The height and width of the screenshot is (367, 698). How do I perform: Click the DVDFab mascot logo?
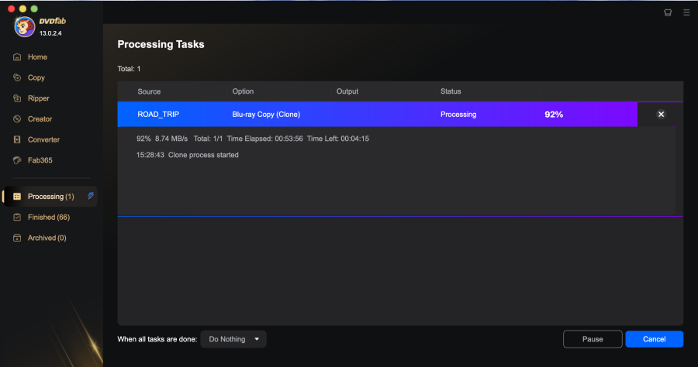point(25,27)
